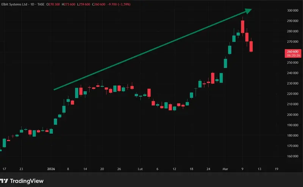This screenshot has height=187, width=303.
Task: Click the 250 000 price axis label
Action: [292, 62]
